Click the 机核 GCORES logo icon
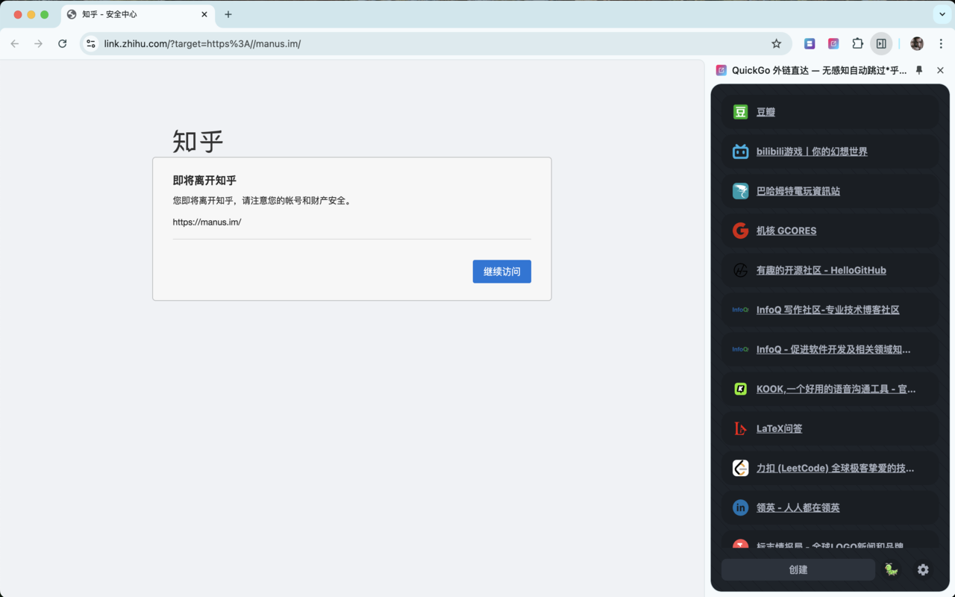The width and height of the screenshot is (955, 597). click(740, 230)
